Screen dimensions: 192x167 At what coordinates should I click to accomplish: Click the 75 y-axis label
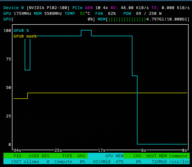[x=9, y=59]
